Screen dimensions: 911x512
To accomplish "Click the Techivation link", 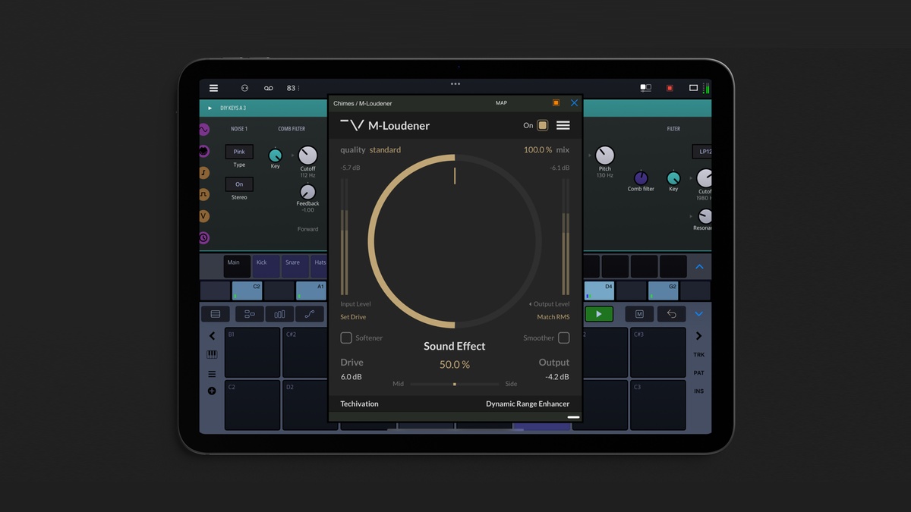I will click(x=359, y=404).
